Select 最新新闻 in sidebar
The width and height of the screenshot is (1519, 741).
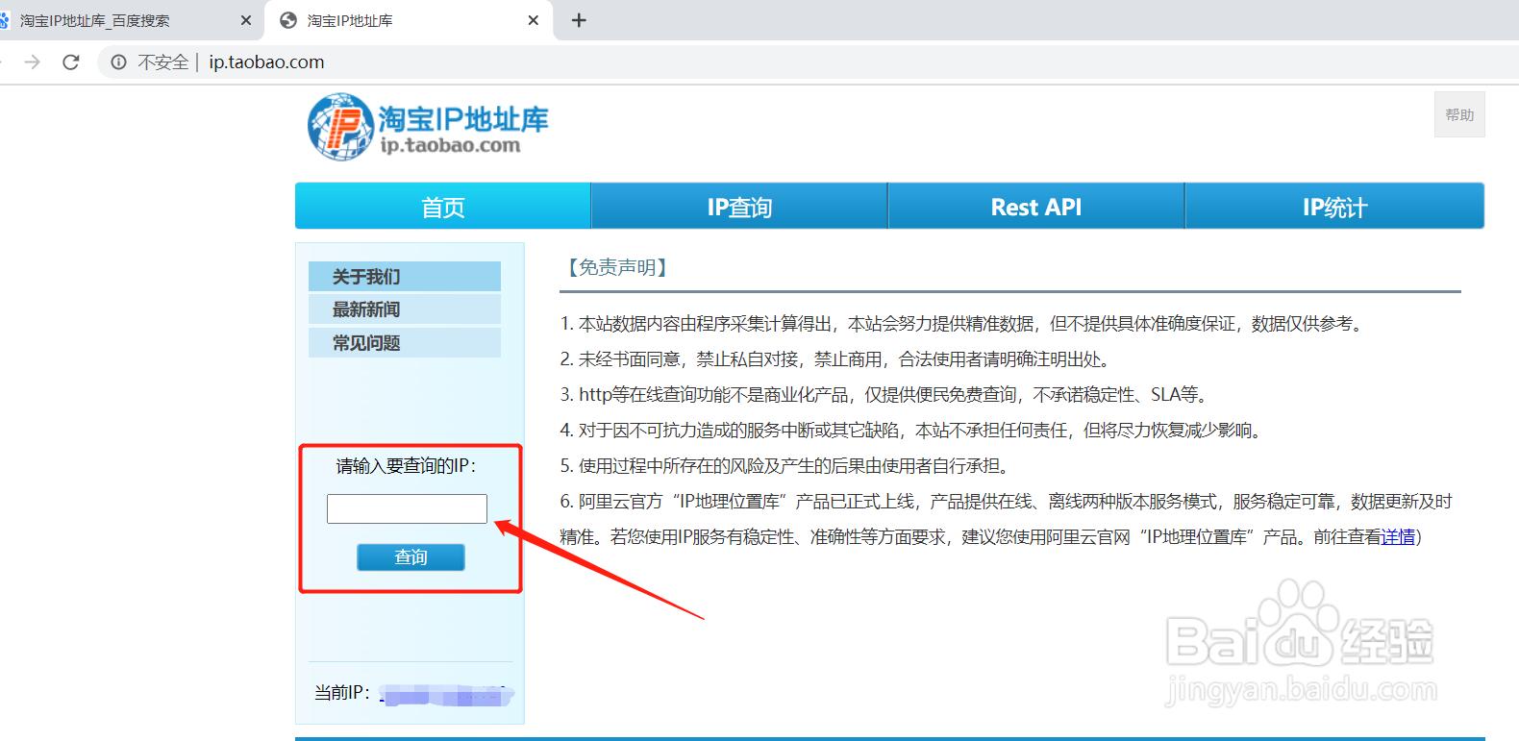[x=405, y=309]
